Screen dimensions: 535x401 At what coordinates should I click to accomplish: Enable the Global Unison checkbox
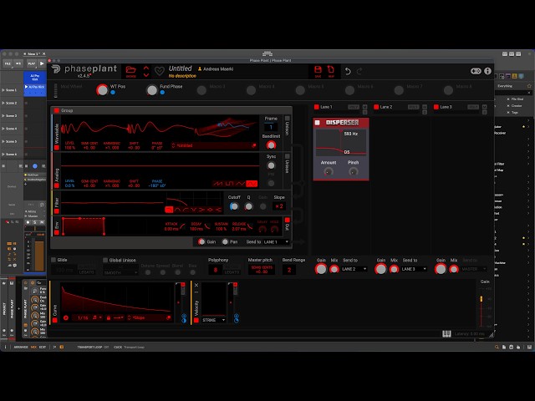[x=105, y=260]
